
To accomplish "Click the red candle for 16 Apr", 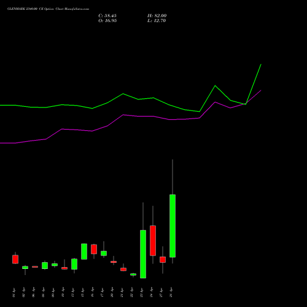I will coord(94,249).
